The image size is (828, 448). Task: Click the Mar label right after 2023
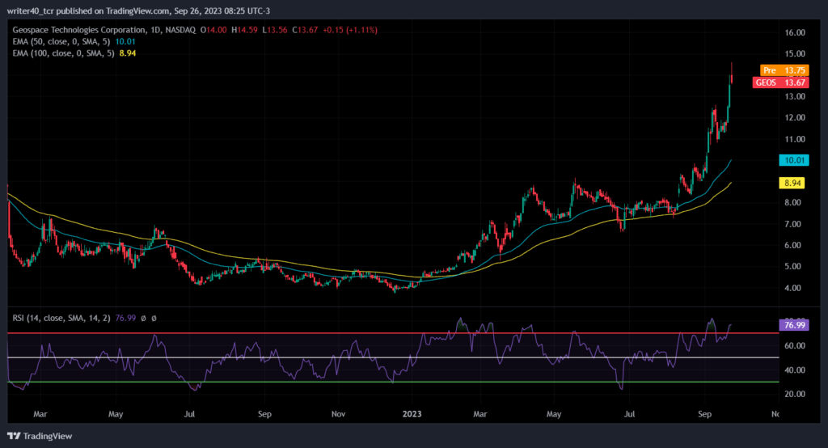click(x=480, y=414)
